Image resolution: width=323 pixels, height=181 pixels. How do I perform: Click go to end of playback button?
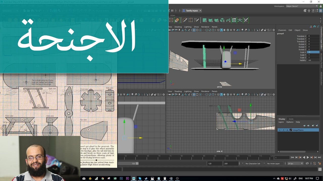pos(319,157)
